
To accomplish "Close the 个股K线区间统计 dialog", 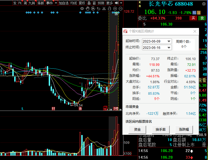I will point(195,31).
